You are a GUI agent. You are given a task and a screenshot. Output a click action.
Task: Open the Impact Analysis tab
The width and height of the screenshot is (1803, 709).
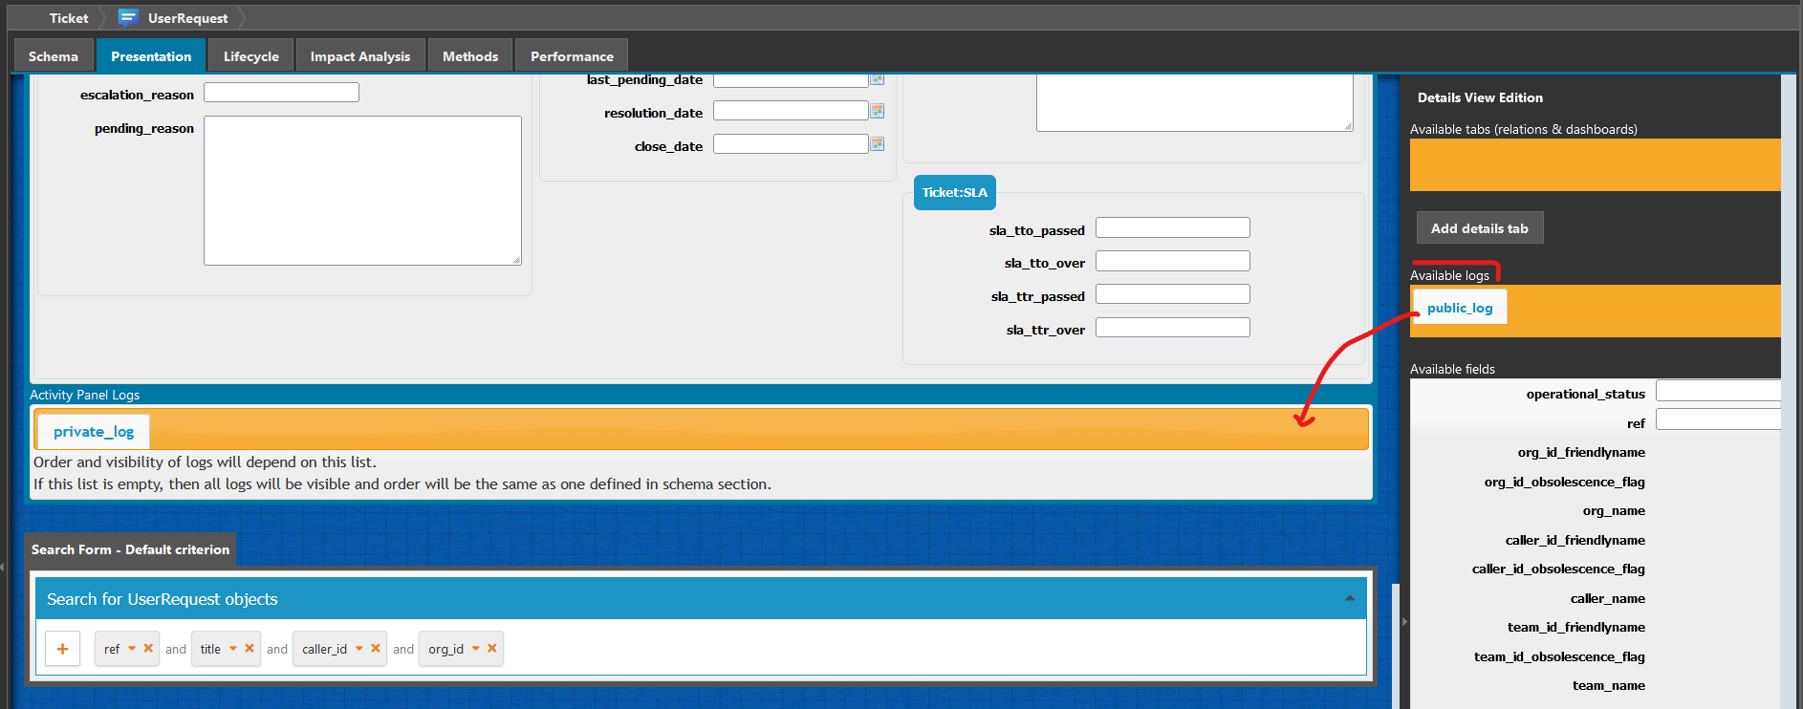click(x=359, y=56)
